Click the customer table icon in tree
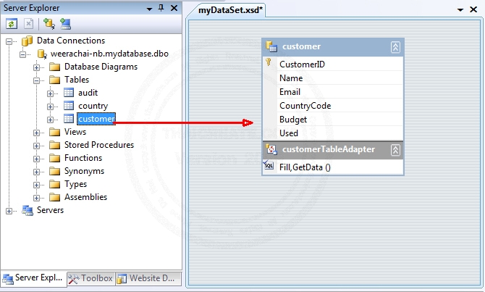The width and height of the screenshot is (485, 292). coord(69,119)
